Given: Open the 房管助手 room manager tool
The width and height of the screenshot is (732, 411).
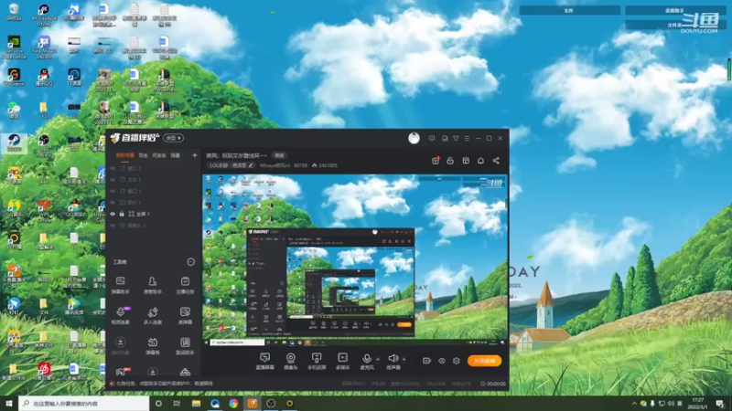Looking at the screenshot, I should coord(153,285).
